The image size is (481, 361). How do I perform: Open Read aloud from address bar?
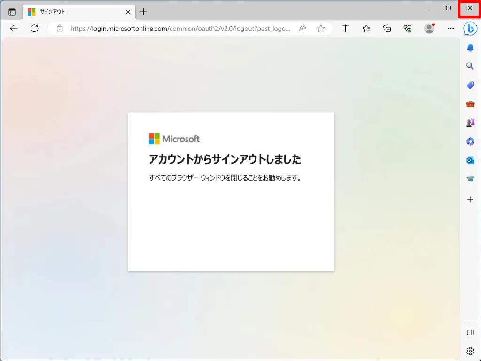coord(303,29)
